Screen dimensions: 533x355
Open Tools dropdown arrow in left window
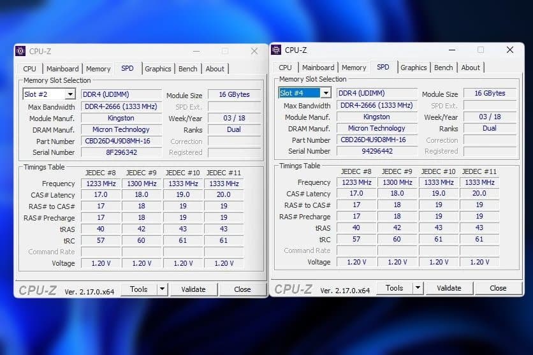(x=162, y=289)
